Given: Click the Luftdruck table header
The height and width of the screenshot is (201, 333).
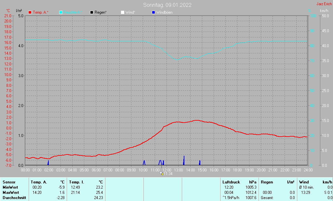Looking at the screenshot, I should point(231,182).
